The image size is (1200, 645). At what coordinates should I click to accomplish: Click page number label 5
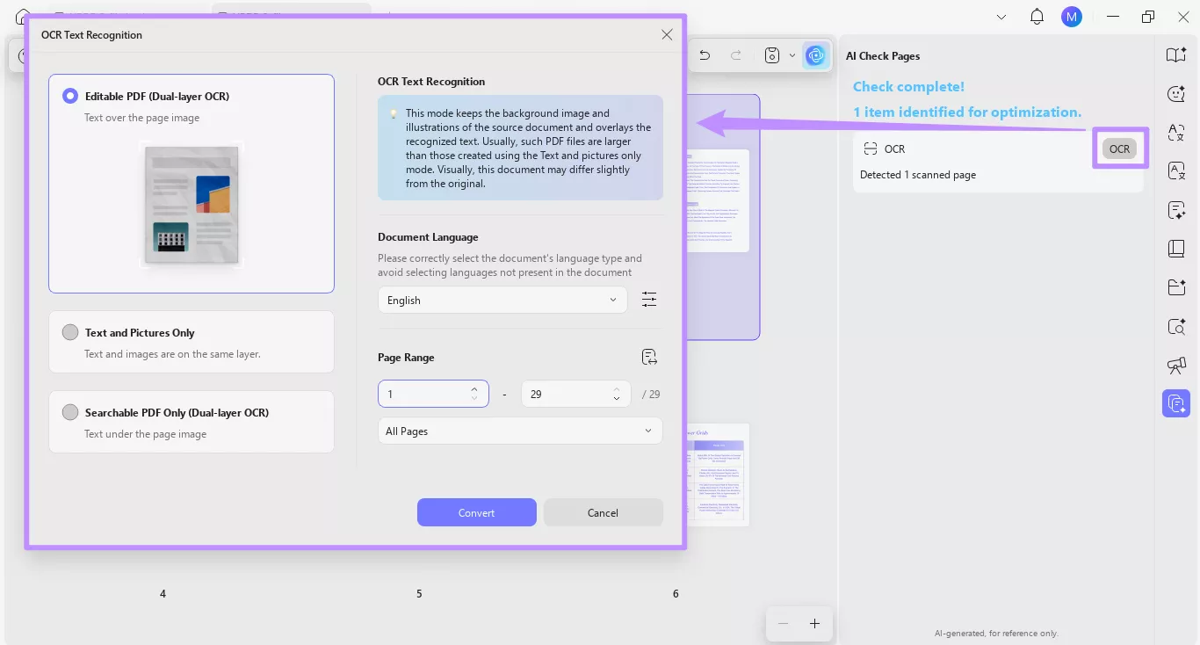coord(419,594)
